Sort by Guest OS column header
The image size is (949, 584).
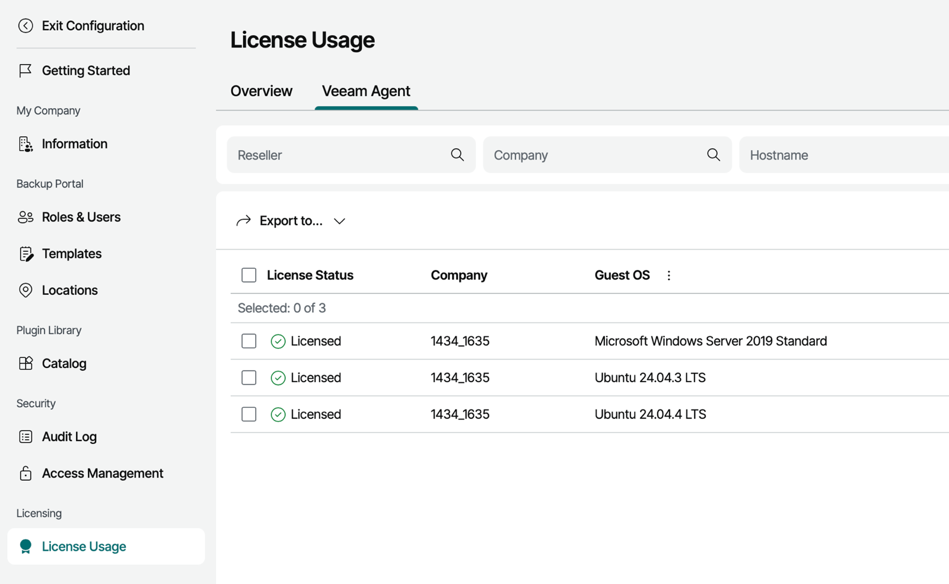pos(622,275)
